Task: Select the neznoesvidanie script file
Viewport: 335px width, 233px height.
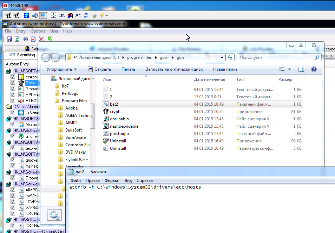Action: point(124,126)
